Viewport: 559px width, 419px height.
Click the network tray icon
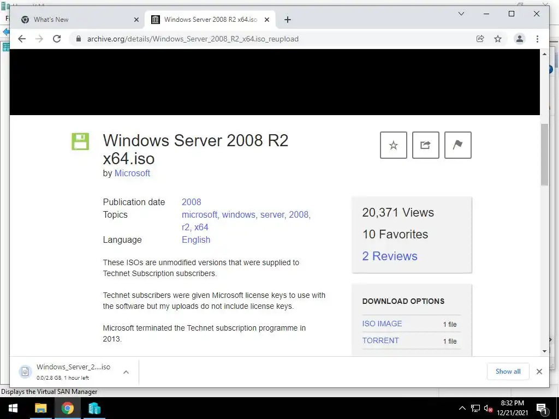click(475, 408)
